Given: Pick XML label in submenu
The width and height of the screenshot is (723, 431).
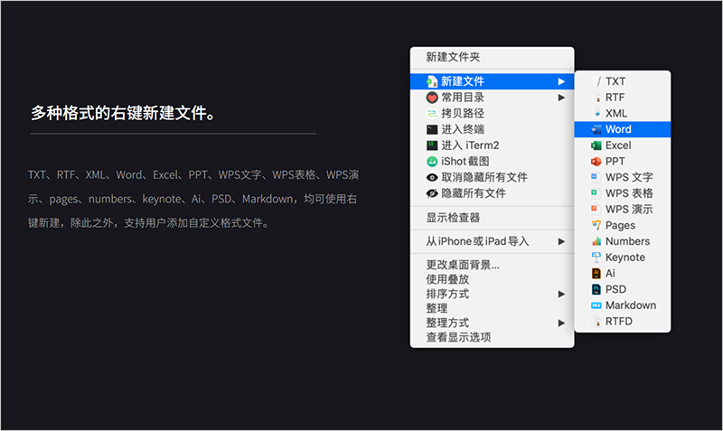Looking at the screenshot, I should coord(616,113).
